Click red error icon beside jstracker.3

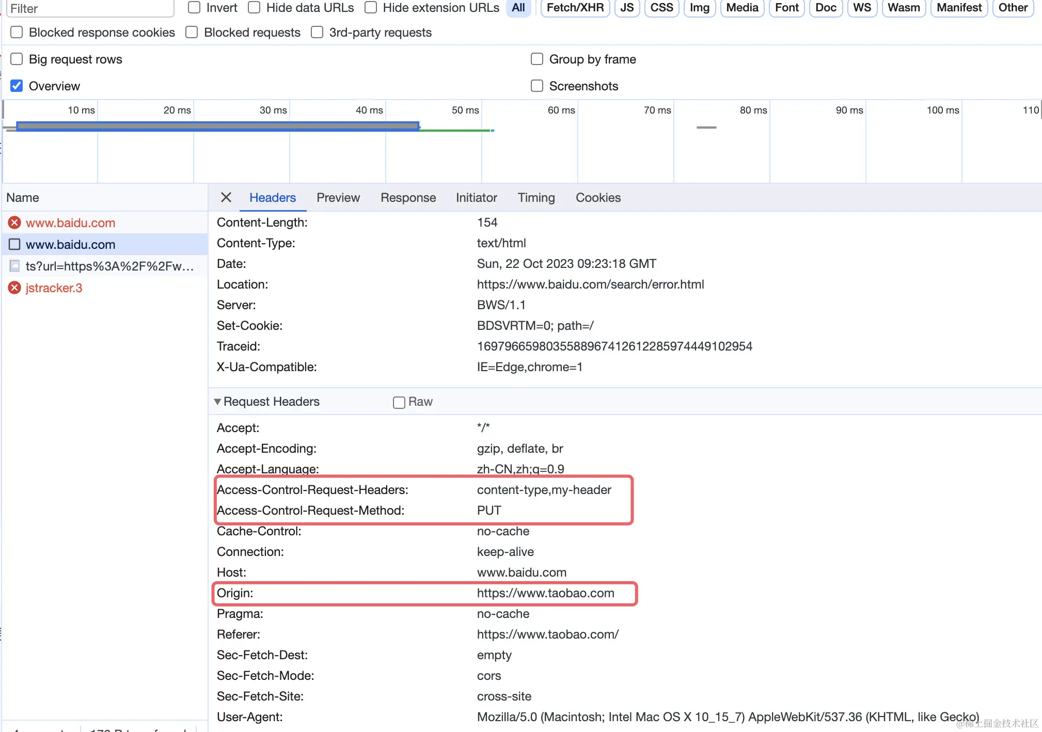click(14, 288)
